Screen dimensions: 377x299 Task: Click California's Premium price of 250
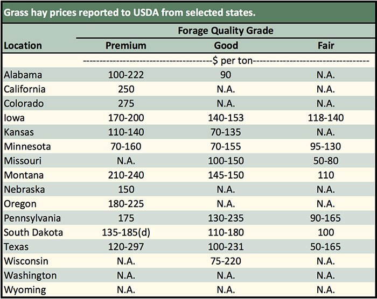click(x=125, y=89)
